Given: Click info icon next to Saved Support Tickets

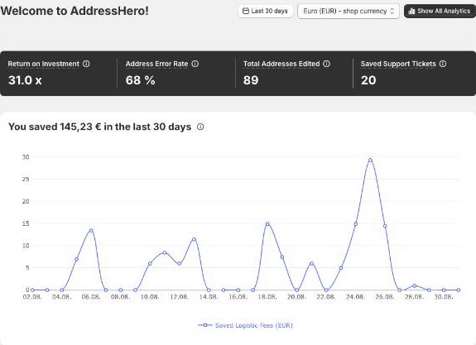Looking at the screenshot, I should pos(443,64).
